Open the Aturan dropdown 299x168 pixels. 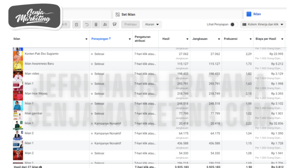pyautogui.click(x=151, y=24)
